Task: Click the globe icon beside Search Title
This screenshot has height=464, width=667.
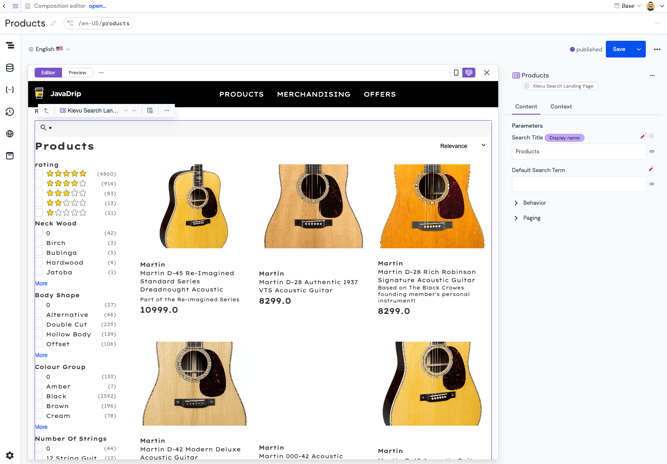Action: [652, 136]
